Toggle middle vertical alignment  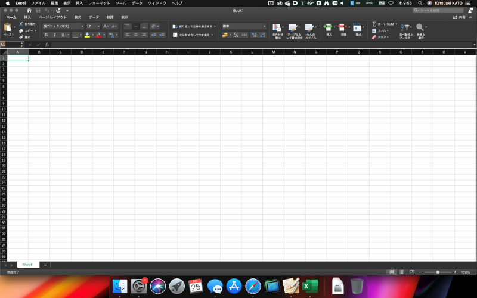[136, 26]
